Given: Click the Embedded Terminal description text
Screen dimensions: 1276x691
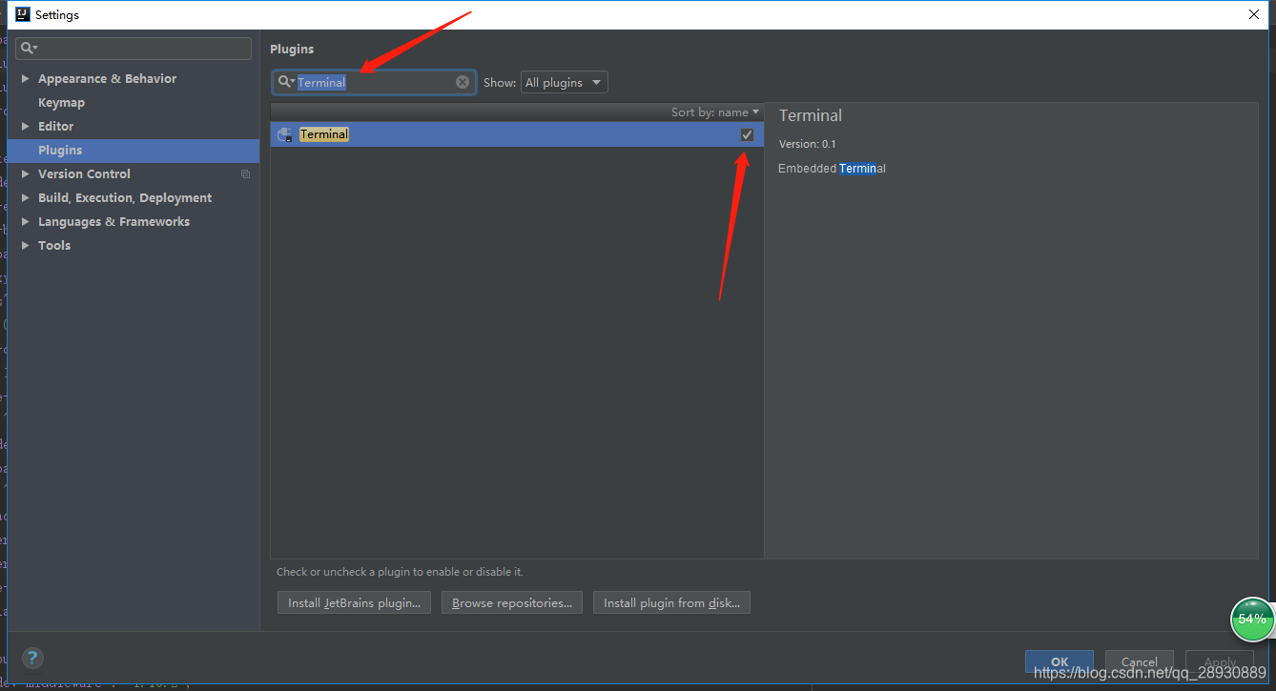Looking at the screenshot, I should point(832,169).
